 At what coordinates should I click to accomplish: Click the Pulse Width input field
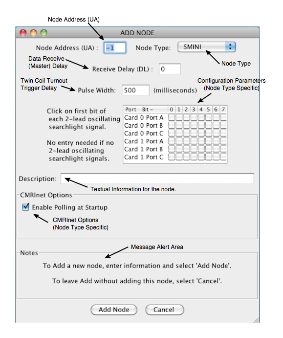coord(135,90)
